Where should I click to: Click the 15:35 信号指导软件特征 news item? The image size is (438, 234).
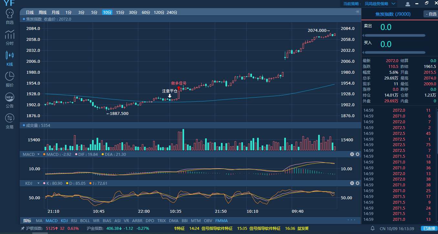click(259, 229)
